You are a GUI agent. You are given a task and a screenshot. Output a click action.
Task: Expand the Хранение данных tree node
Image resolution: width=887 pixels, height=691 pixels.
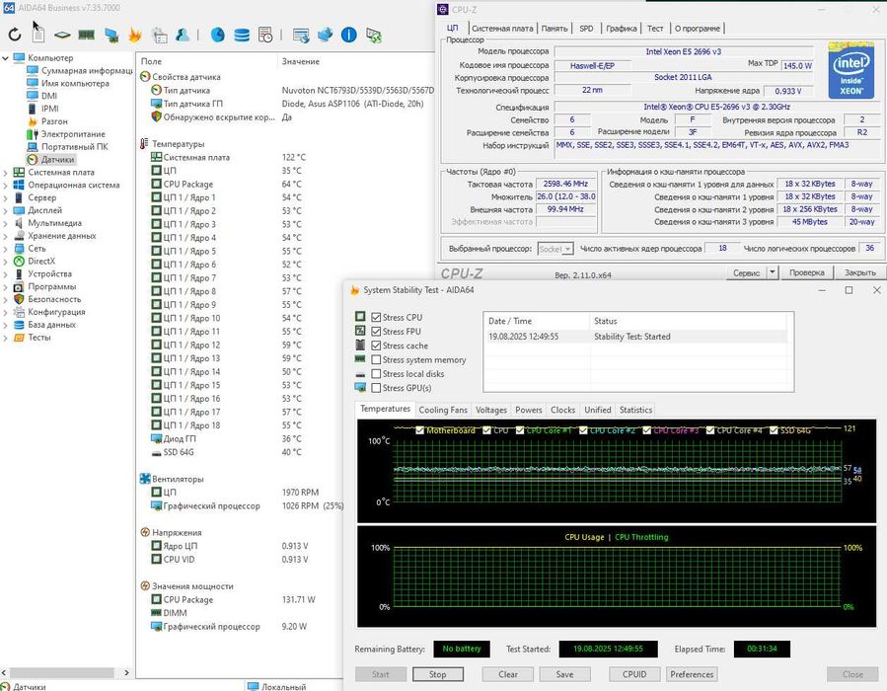[6, 236]
